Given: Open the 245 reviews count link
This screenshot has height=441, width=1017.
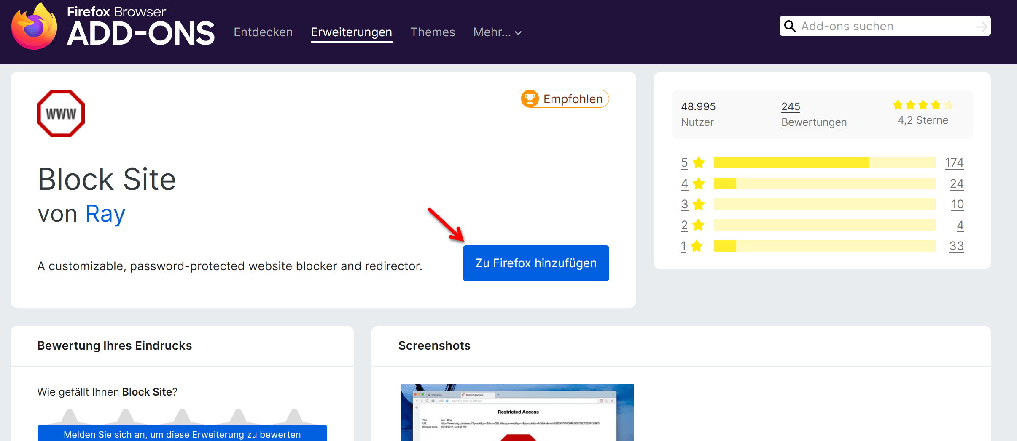Looking at the screenshot, I should click(x=791, y=106).
